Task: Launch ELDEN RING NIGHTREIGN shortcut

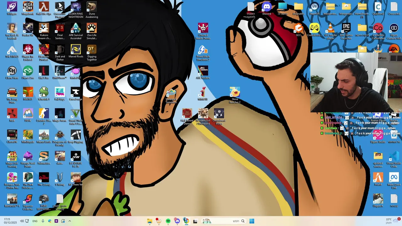Action: 76,10
